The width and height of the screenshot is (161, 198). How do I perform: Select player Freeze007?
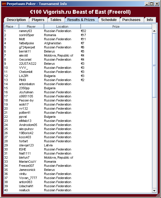[26, 166]
